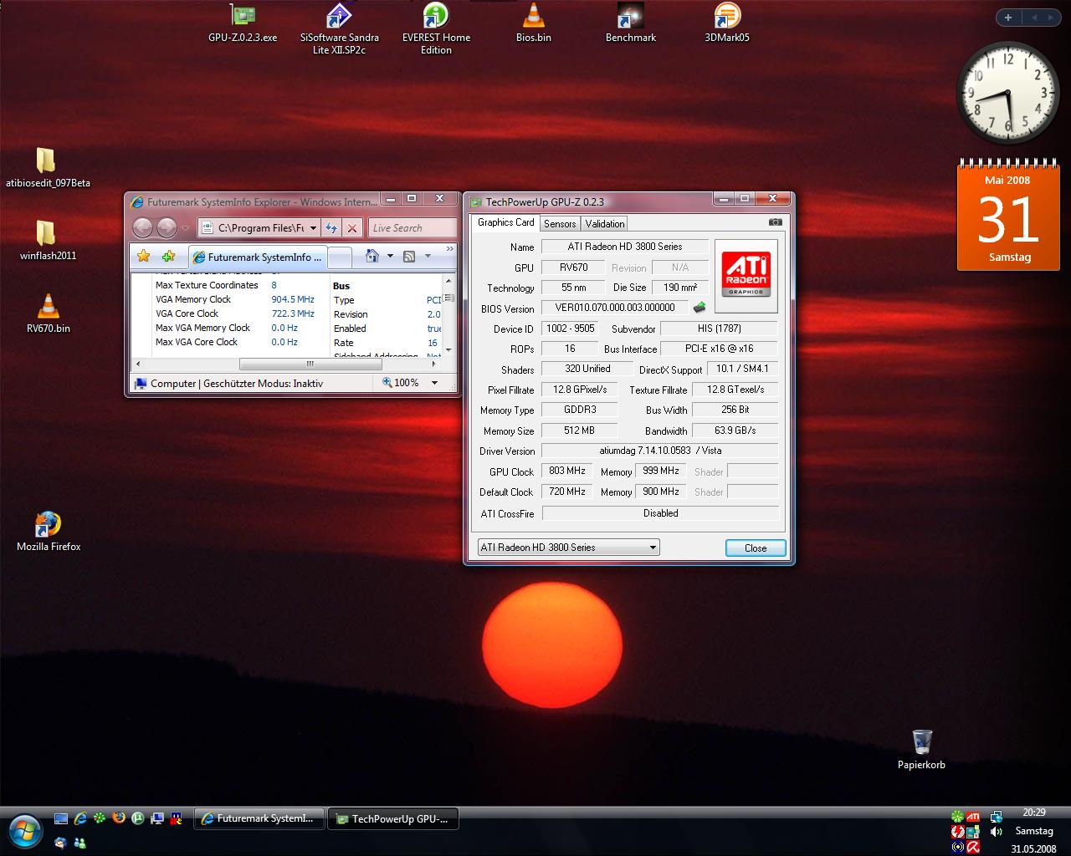Switch to the Sensors tab
1071x856 pixels.
[x=559, y=223]
